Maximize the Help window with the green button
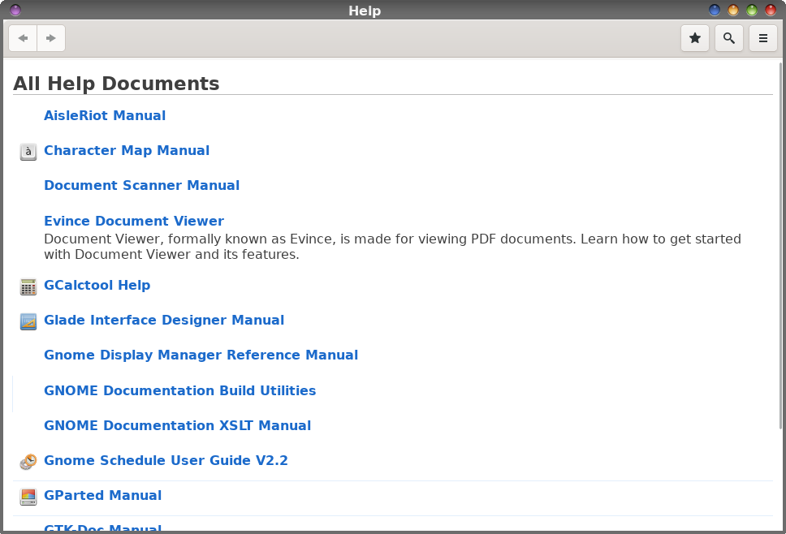 tap(752, 10)
